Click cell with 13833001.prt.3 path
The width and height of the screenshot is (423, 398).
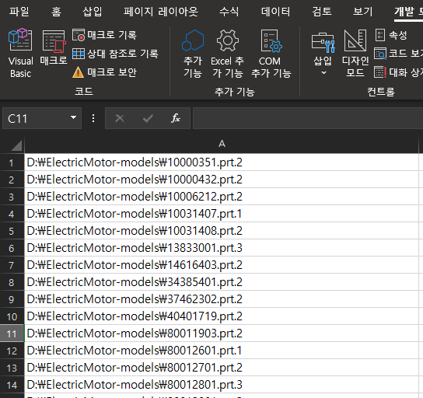coord(222,248)
